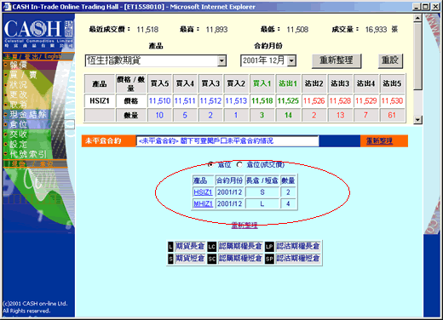The image size is (443, 320).
Task: Click the 重設 reset button
Action: pos(390,60)
